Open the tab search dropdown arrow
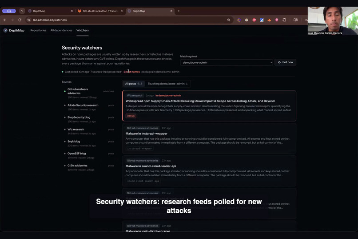This screenshot has height=239, width=358. tap(22, 11)
